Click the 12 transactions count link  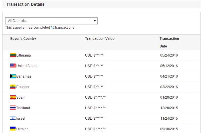53,28
